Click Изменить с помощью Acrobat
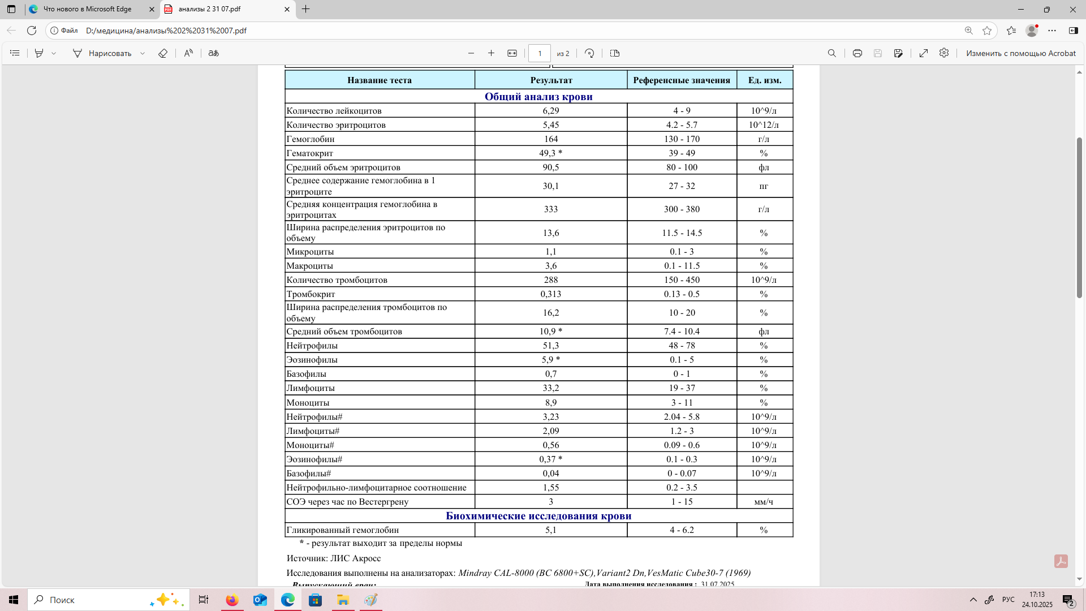 pyautogui.click(x=1020, y=53)
